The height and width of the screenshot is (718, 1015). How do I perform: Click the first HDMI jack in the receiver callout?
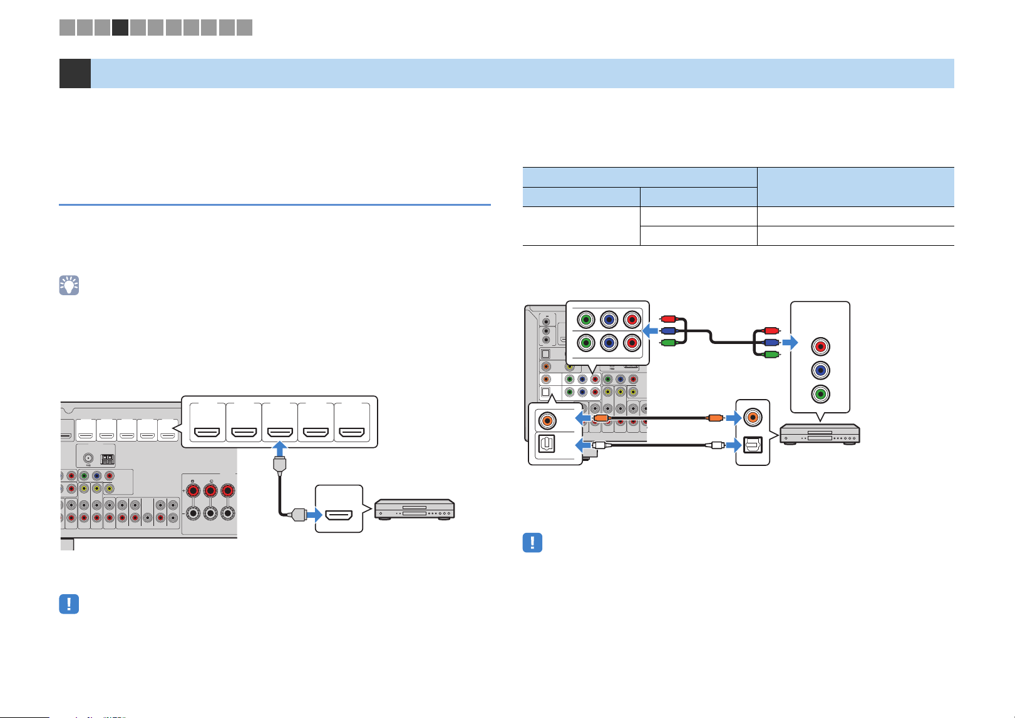tap(207, 432)
